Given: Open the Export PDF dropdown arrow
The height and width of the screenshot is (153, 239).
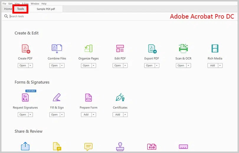Looking at the screenshot, I should [x=157, y=65].
